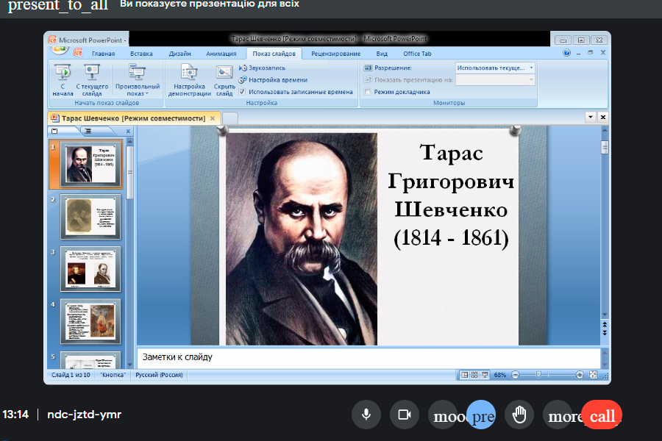Open the document tab list dropdown arrow

click(x=590, y=118)
